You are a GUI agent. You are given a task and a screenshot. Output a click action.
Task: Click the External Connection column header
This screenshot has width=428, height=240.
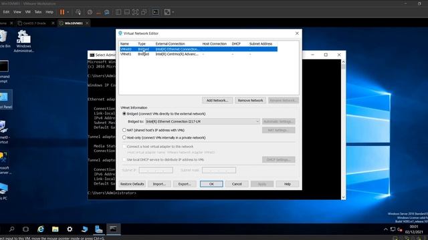pos(170,43)
